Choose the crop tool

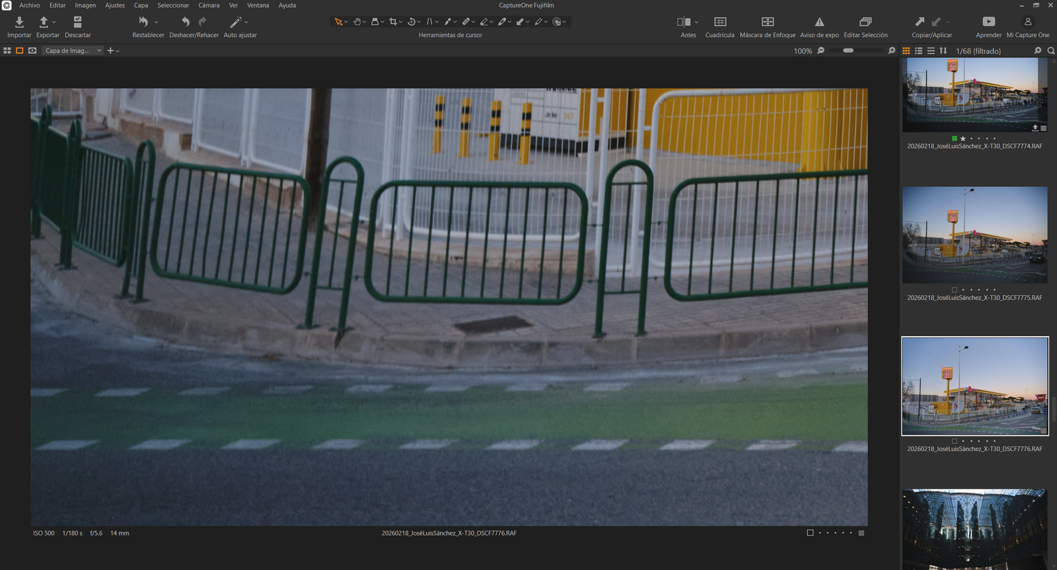(393, 22)
